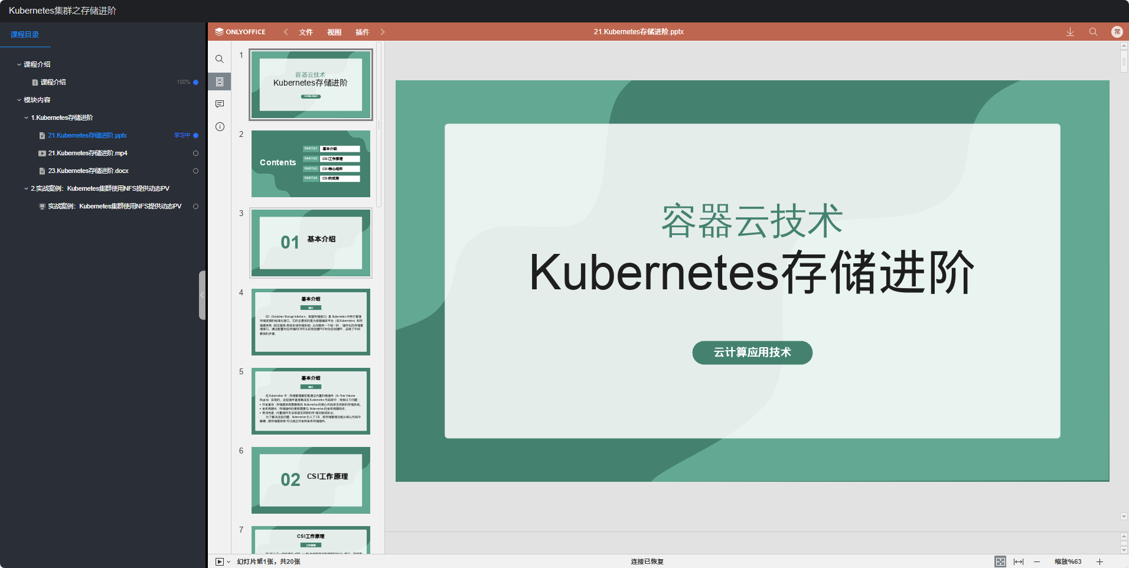Viewport: 1129px width, 568px height.
Task: Click the ONLYOFFICE logo
Action: (240, 32)
